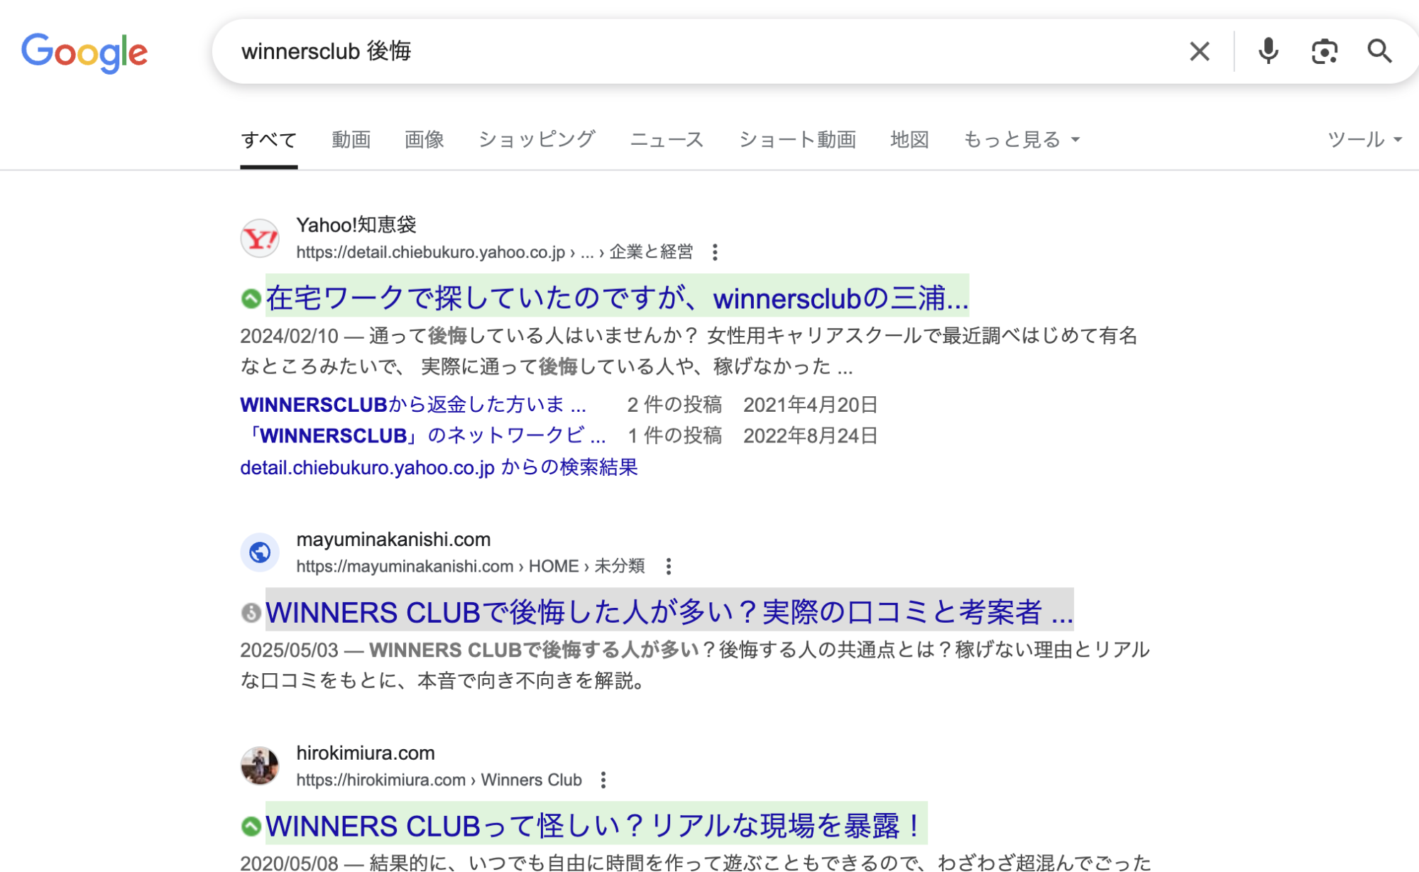Screen dimensions: 1419x872
Task: Open Google Lens image search icon
Action: point(1324,51)
